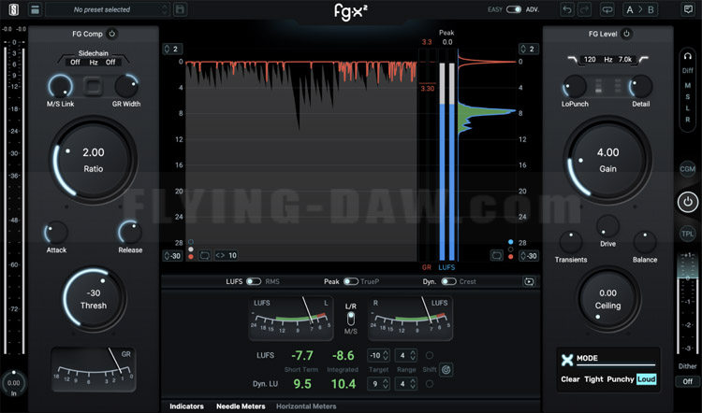Change the LUFS Range stepper showing 4
Viewport: 702px width, 413px height.
[406, 355]
